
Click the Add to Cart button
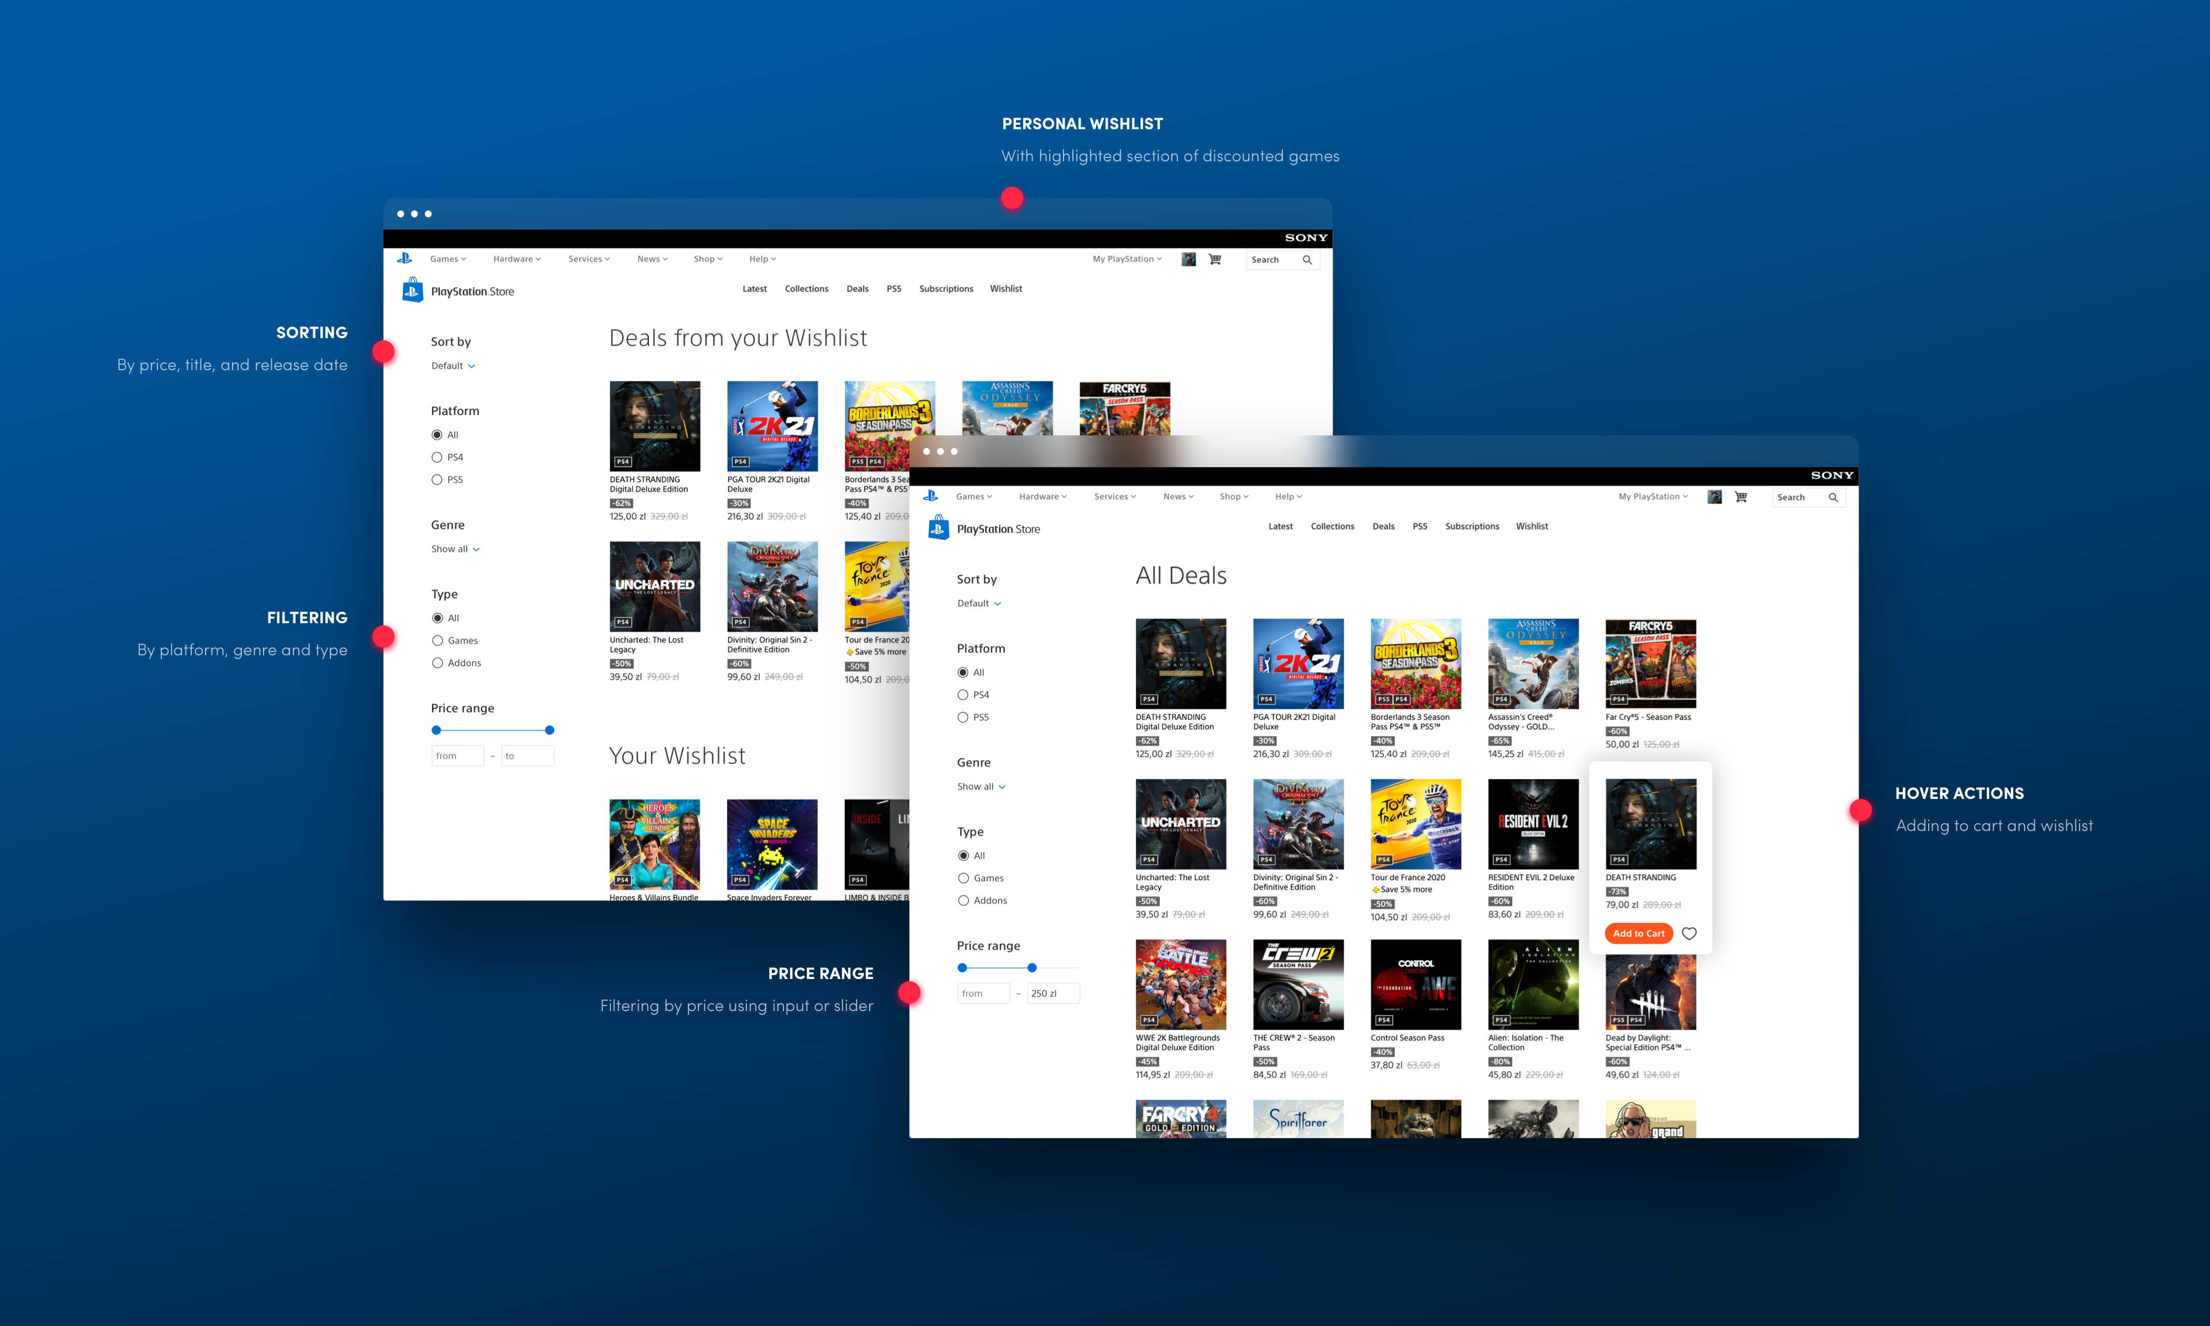[1638, 934]
